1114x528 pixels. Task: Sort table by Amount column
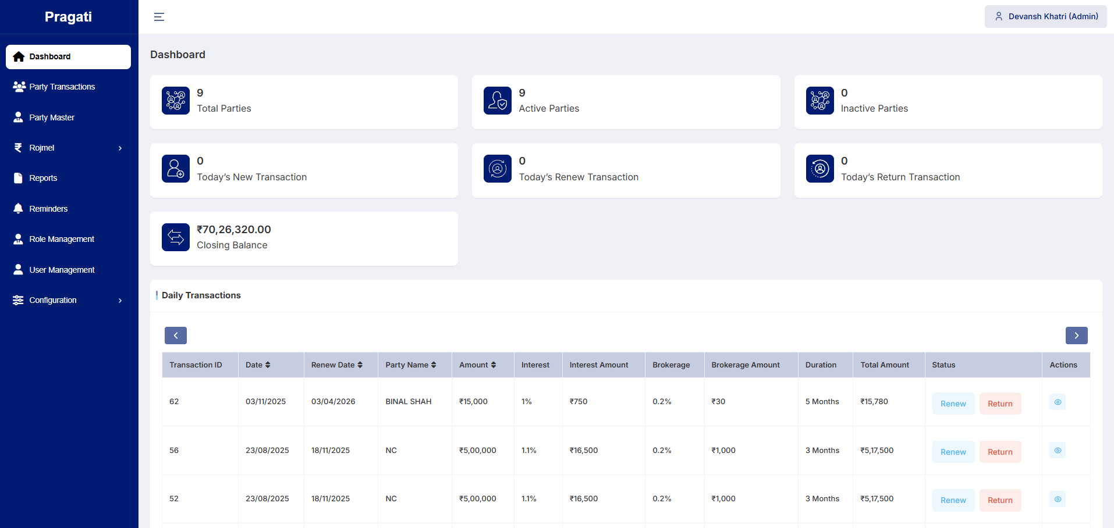tap(477, 365)
